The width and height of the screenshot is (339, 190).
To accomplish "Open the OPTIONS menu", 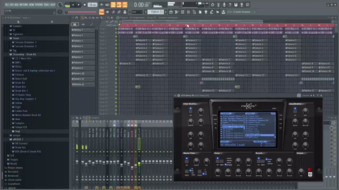I will tap(39, 5).
